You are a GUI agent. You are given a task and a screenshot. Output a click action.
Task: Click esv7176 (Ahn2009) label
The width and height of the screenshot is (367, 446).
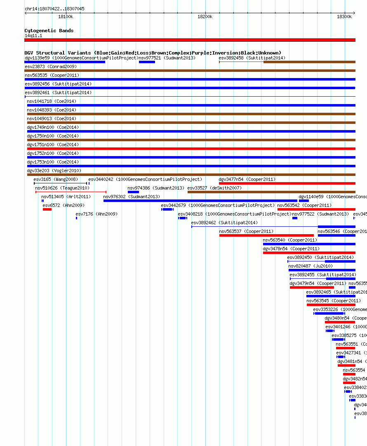(96, 214)
